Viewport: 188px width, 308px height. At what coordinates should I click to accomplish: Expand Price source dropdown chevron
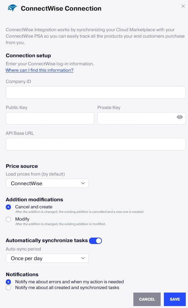tap(83, 183)
